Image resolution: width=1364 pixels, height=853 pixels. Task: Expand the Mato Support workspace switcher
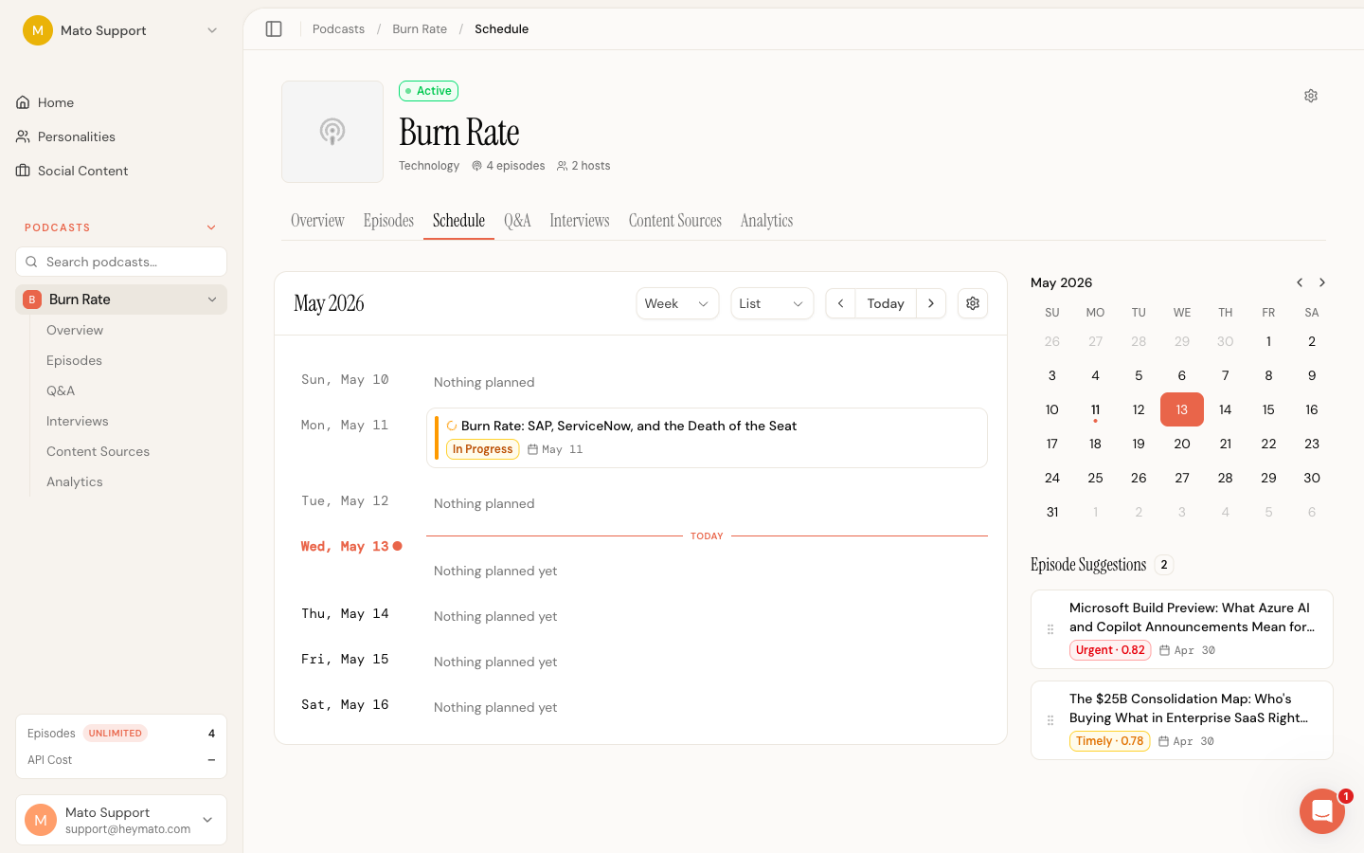[x=212, y=30]
